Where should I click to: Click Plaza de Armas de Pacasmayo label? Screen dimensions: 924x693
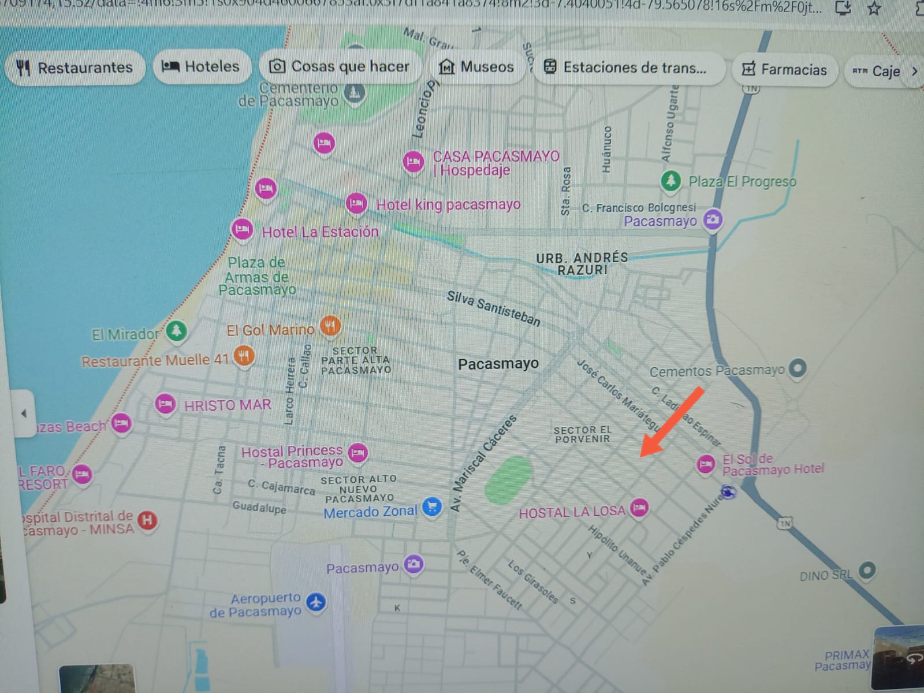pyautogui.click(x=257, y=276)
